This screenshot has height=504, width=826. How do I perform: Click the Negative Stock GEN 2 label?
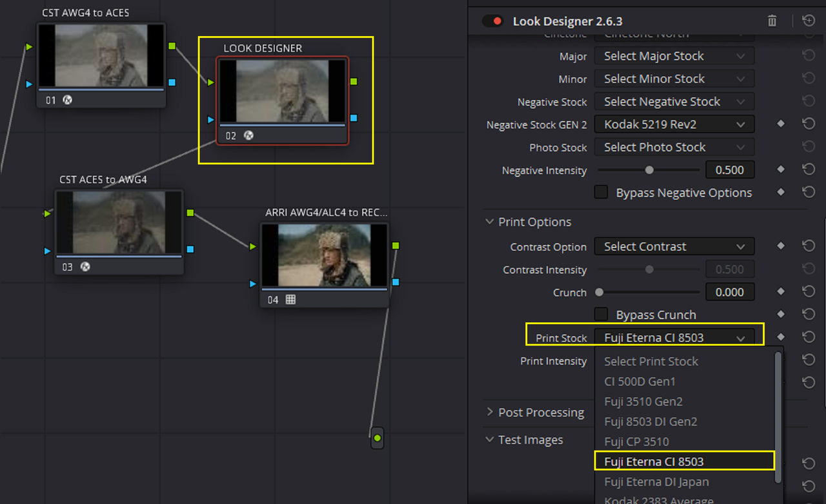[537, 124]
